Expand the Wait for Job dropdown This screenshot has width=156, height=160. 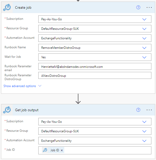(x=144, y=57)
